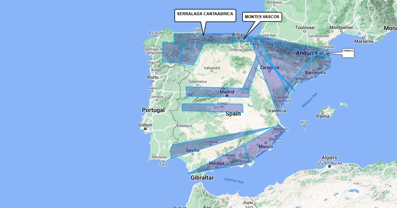
Task: Click the Zaragoza city dot marker
Action: pyautogui.click(x=269, y=71)
